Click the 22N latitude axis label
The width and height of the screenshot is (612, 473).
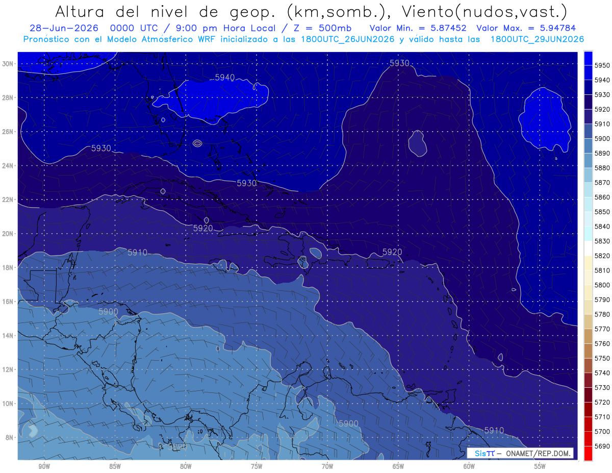(x=7, y=200)
